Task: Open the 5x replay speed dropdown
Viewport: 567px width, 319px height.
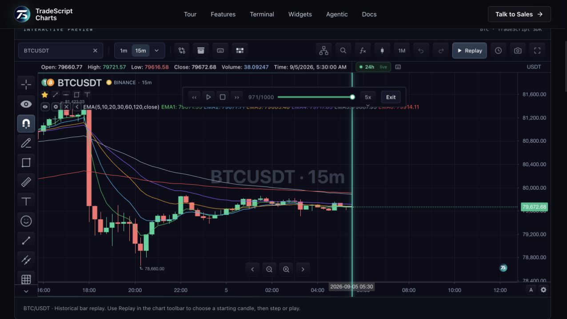Action: click(x=368, y=97)
